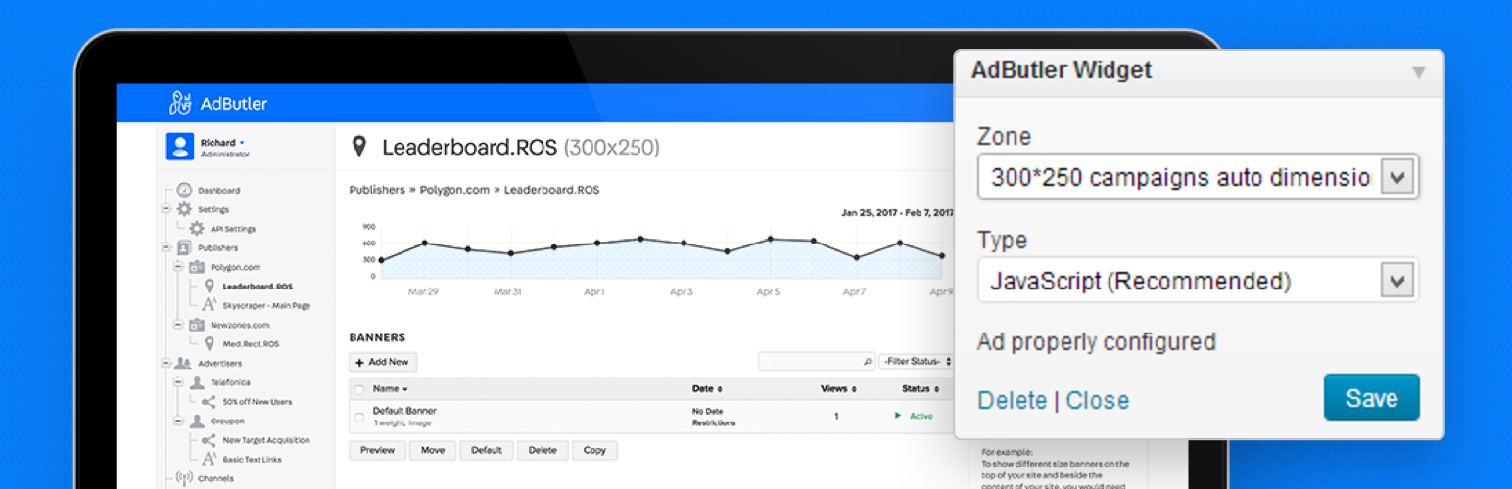Screen dimensions: 1512x489
Task: Click the Move button below banners
Action: pos(433,450)
